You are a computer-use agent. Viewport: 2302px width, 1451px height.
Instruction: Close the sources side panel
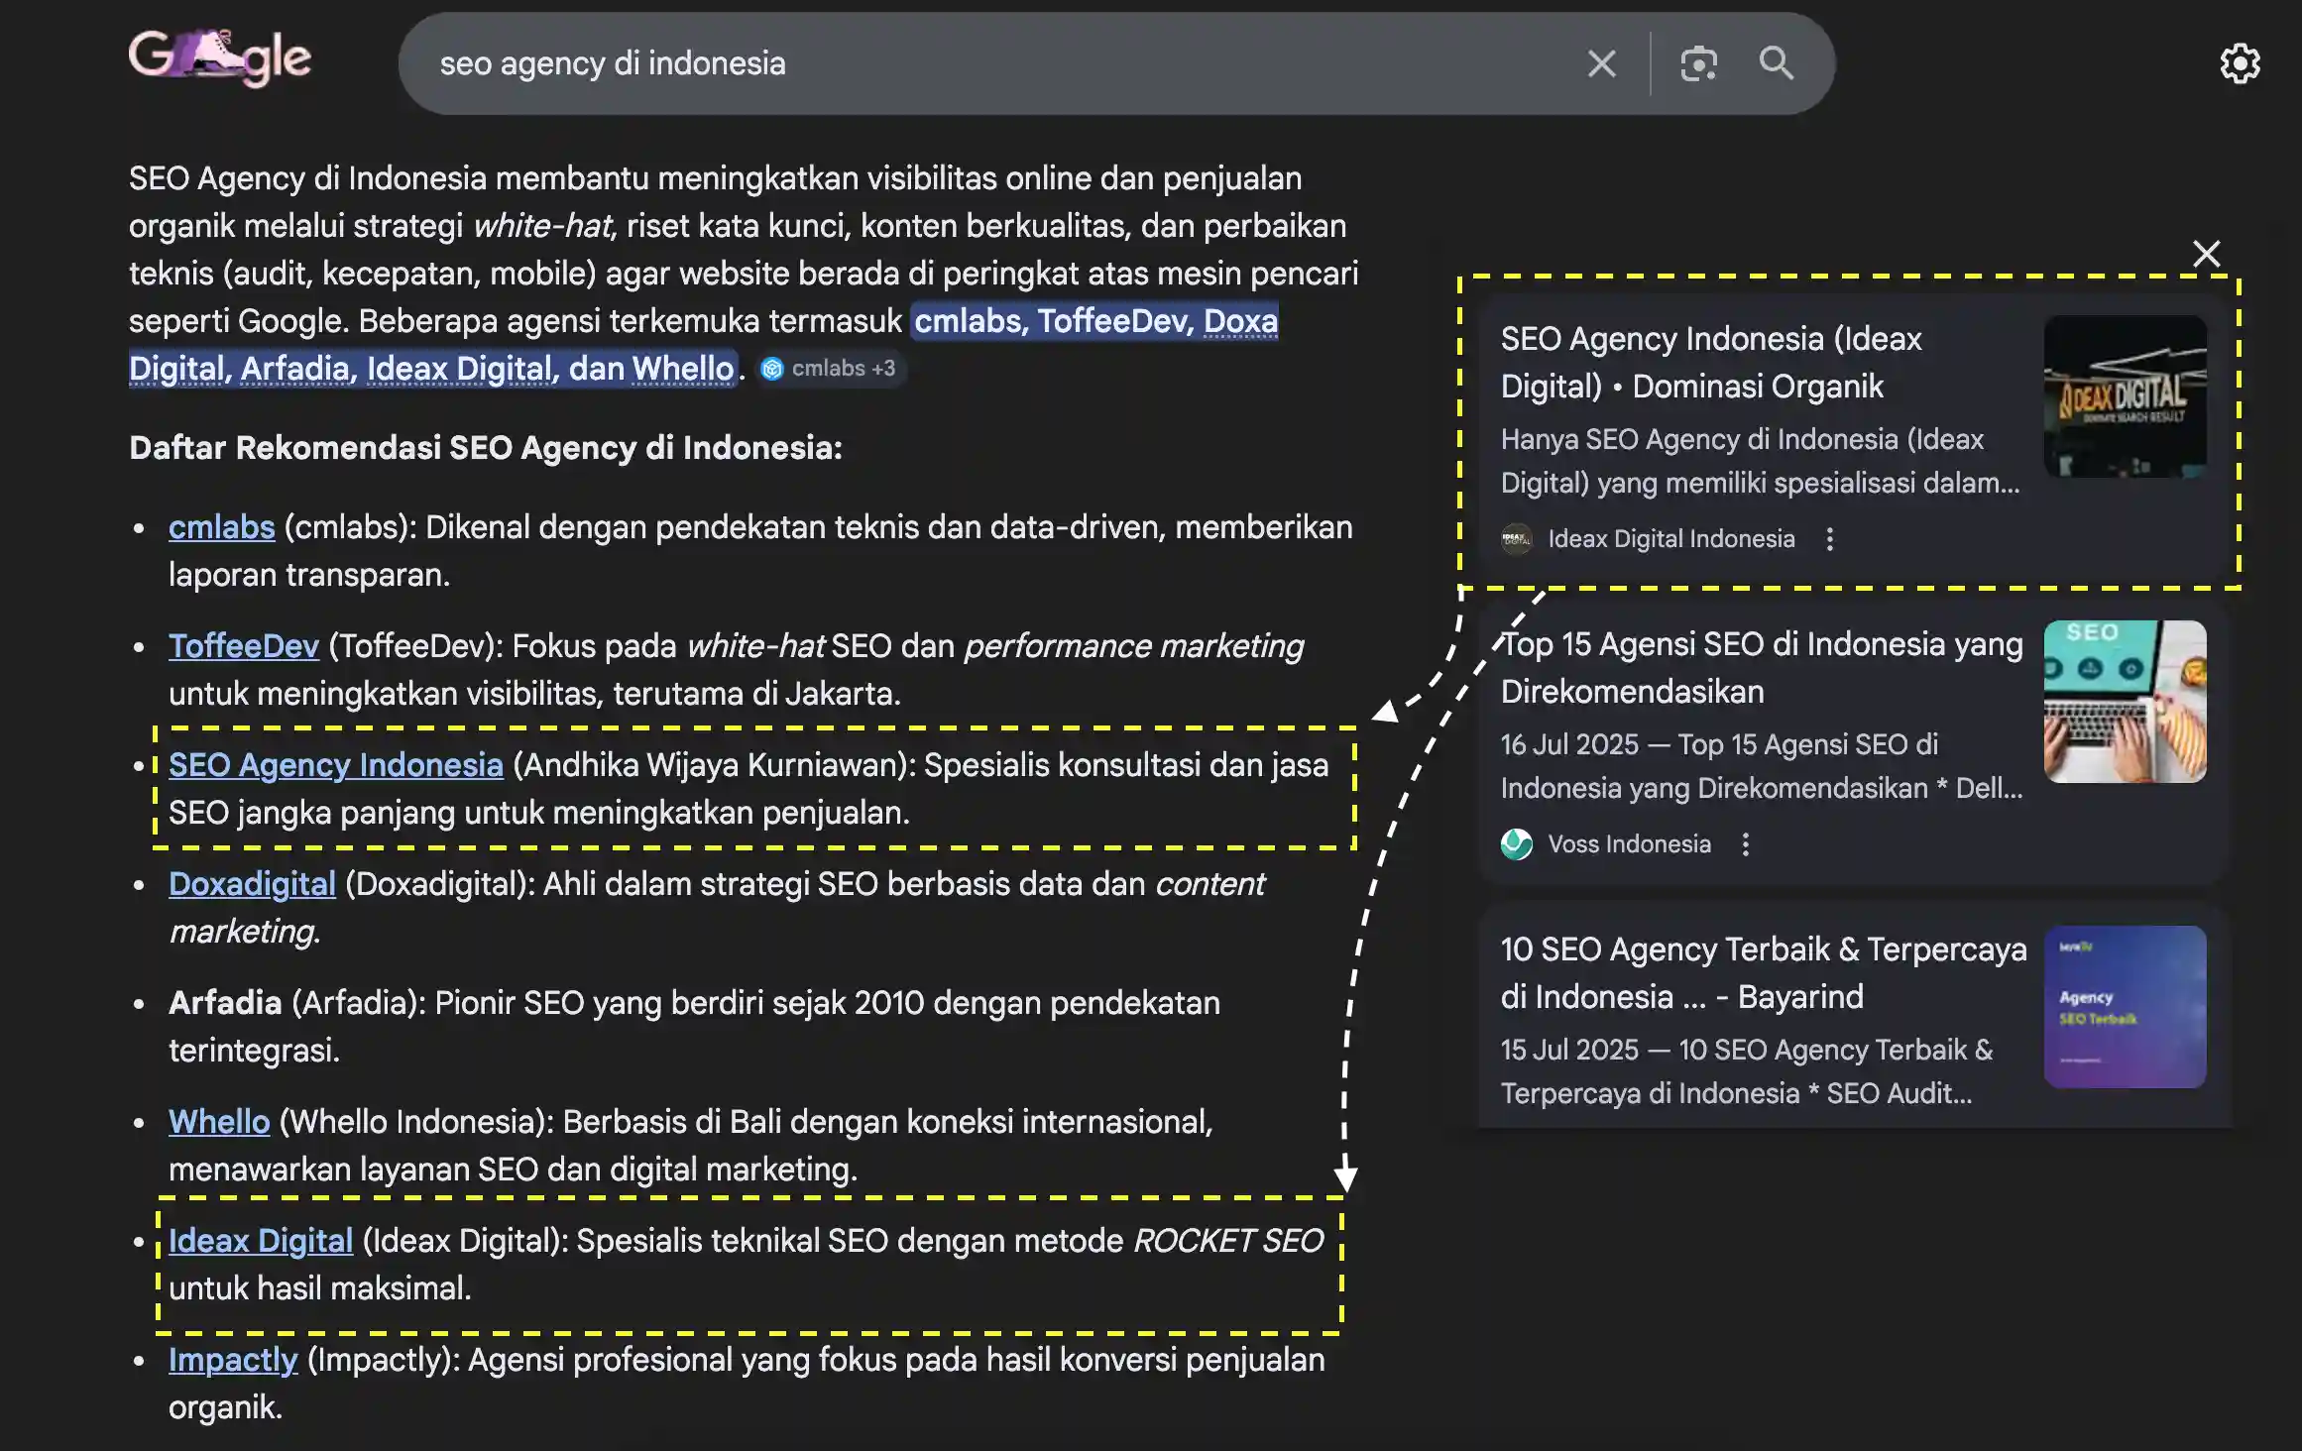tap(2206, 254)
